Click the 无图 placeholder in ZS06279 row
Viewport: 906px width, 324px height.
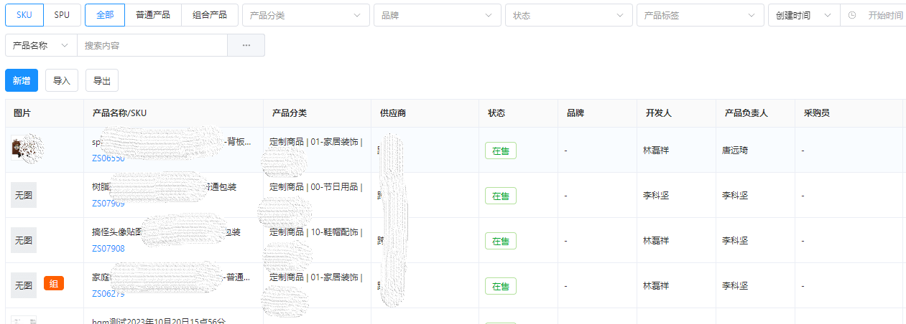(24, 285)
